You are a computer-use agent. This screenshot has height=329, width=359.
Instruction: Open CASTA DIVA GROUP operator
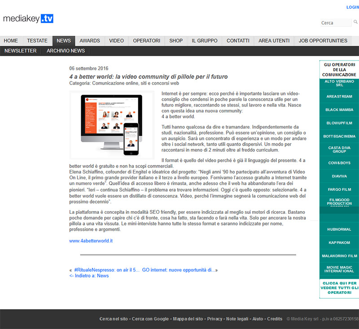point(339,149)
